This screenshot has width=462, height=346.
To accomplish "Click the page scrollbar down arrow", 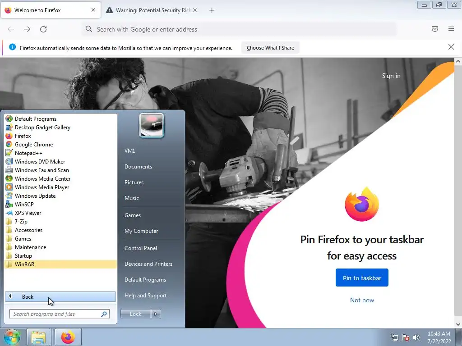I will pos(458,324).
